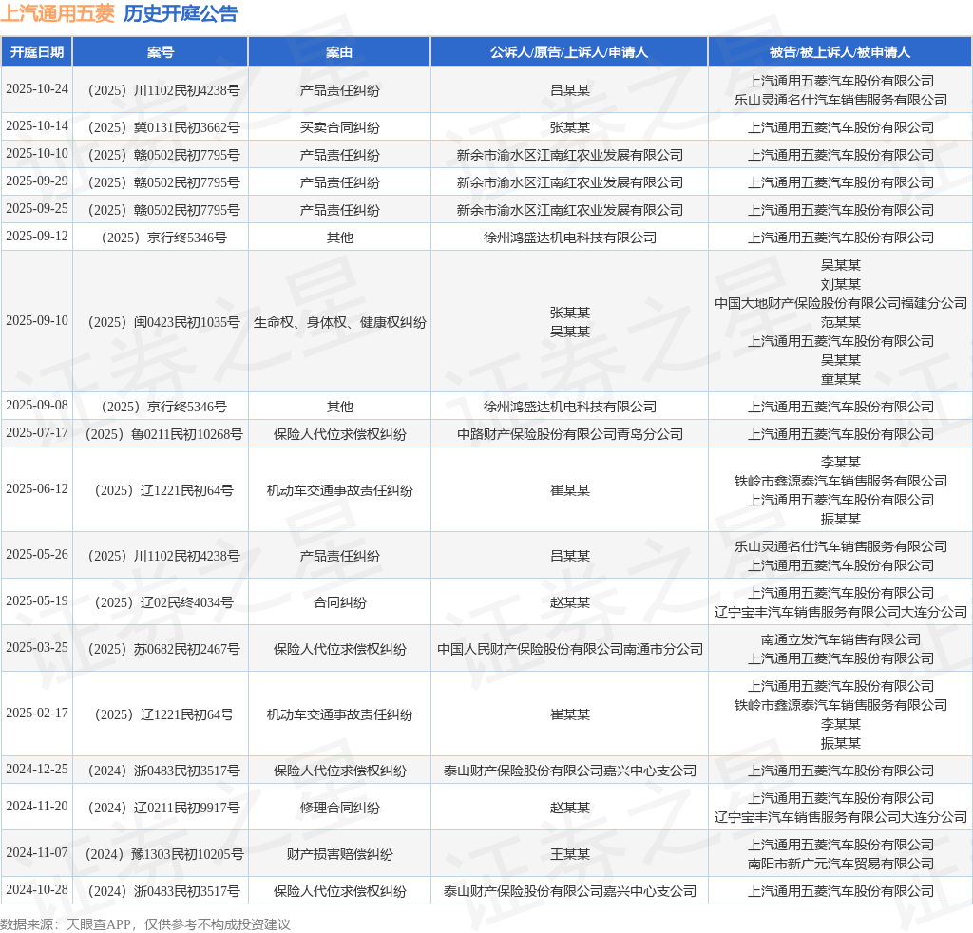Screen dimensions: 973x933
Task: Click case number (2025)闽0423民初1035号
Action: click(162, 322)
